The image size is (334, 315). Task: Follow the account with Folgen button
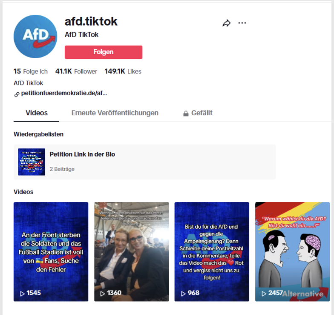(104, 52)
